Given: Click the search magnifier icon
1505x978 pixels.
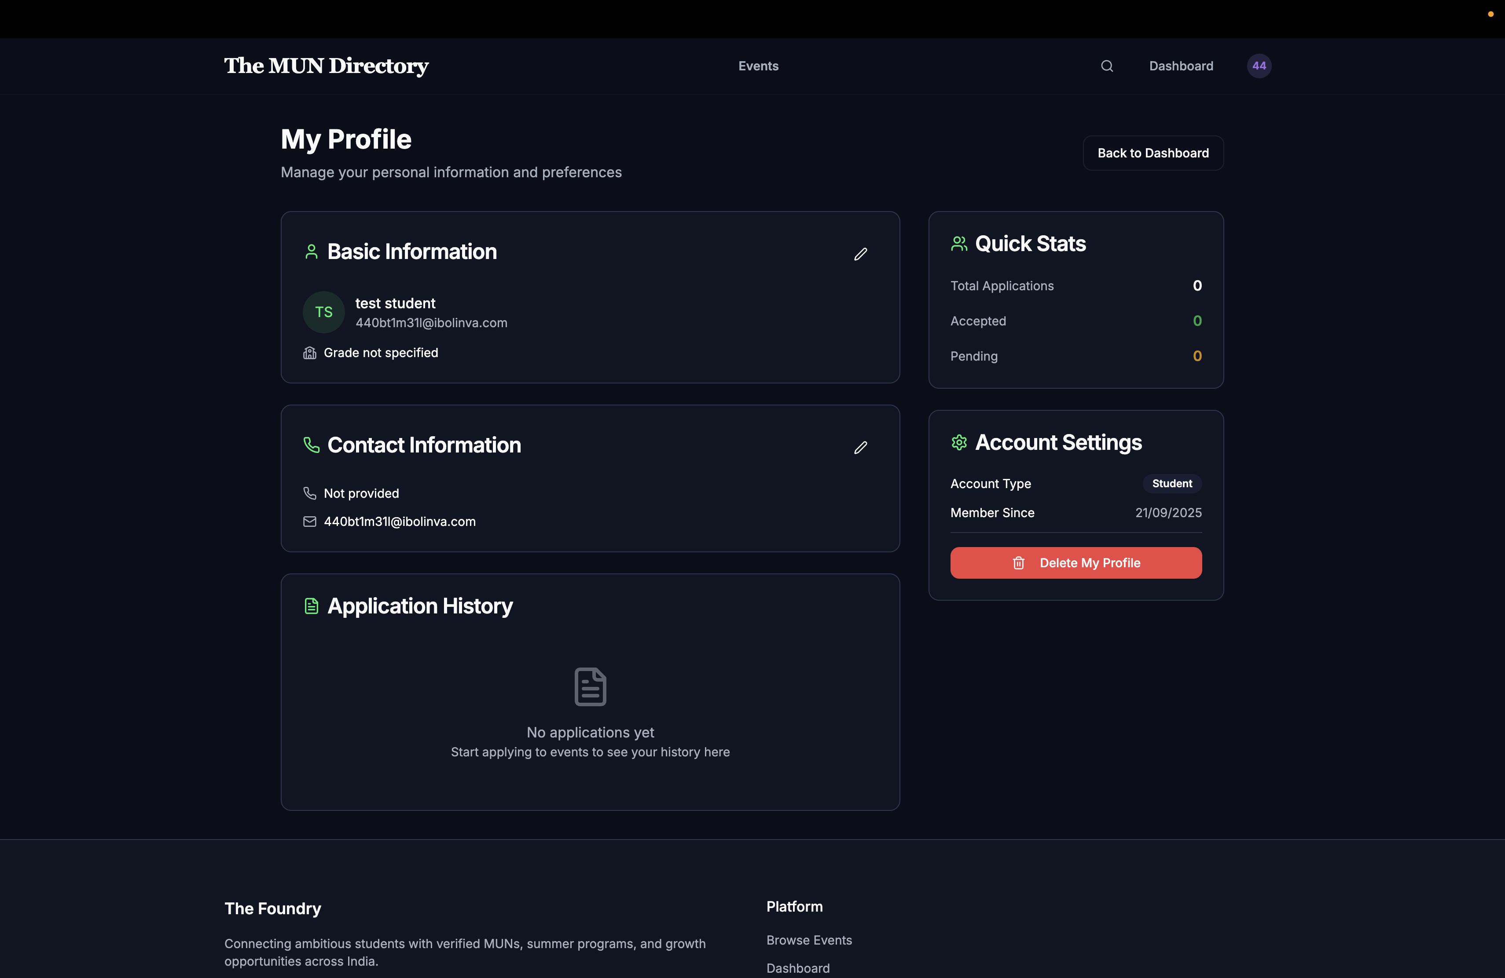Looking at the screenshot, I should click(1107, 66).
